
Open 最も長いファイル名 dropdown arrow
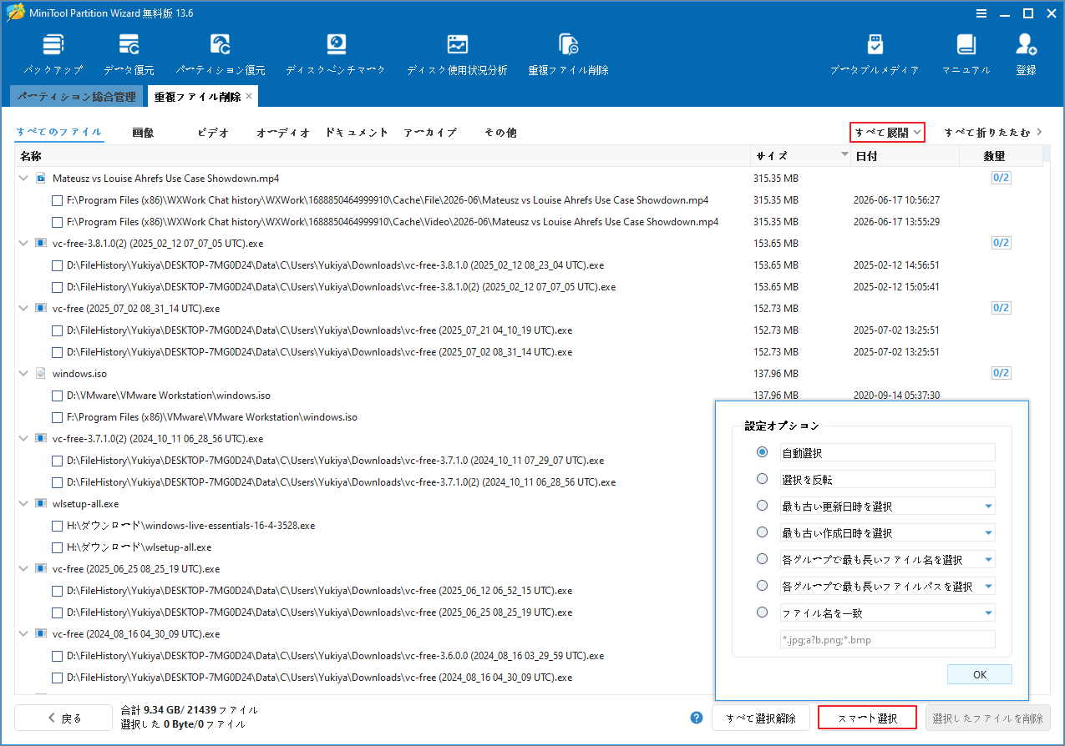(988, 560)
